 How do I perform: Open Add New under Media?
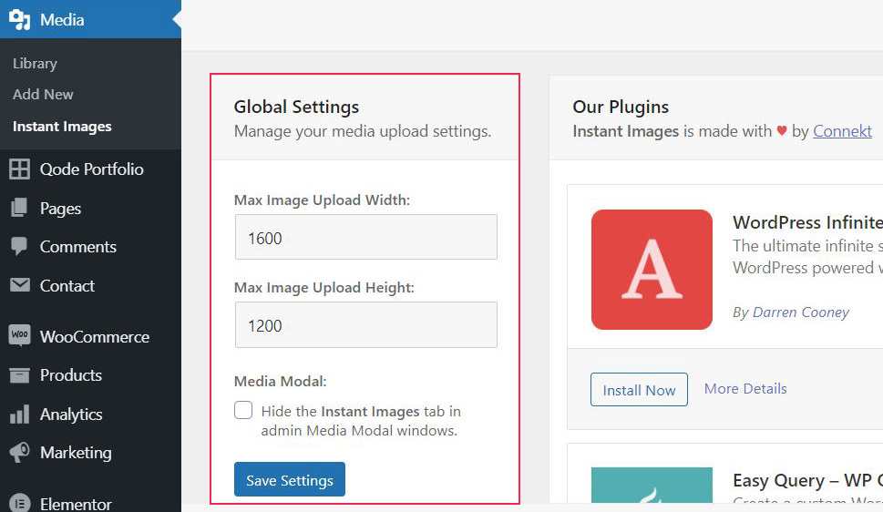43,94
